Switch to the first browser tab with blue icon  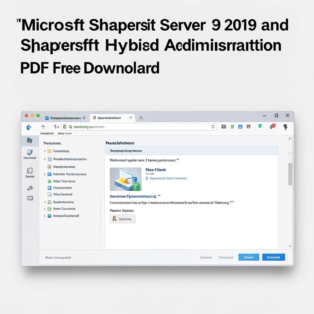pos(66,118)
